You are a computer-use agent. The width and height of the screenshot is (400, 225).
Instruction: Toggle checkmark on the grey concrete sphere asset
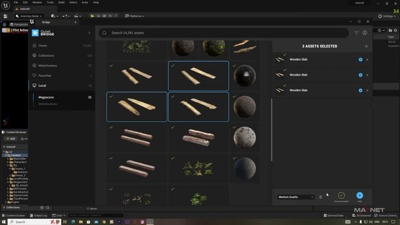tap(234, 127)
